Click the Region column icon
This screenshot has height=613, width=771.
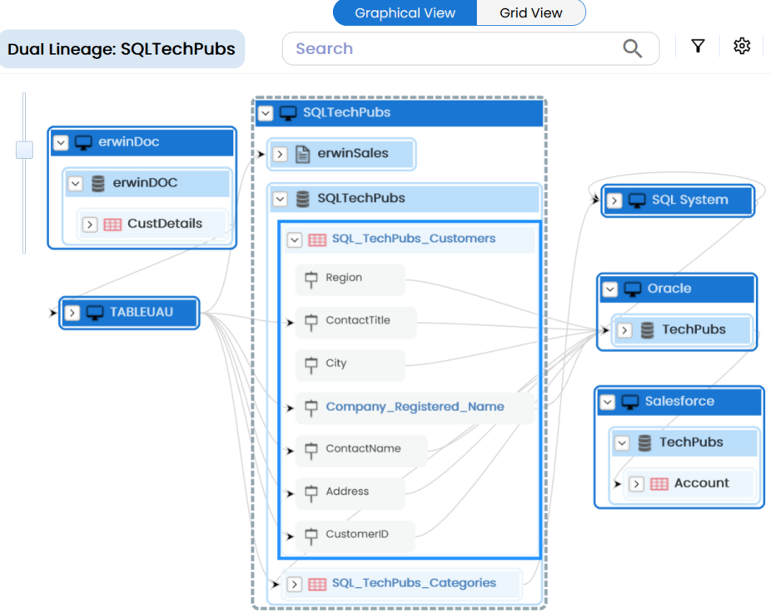point(311,279)
